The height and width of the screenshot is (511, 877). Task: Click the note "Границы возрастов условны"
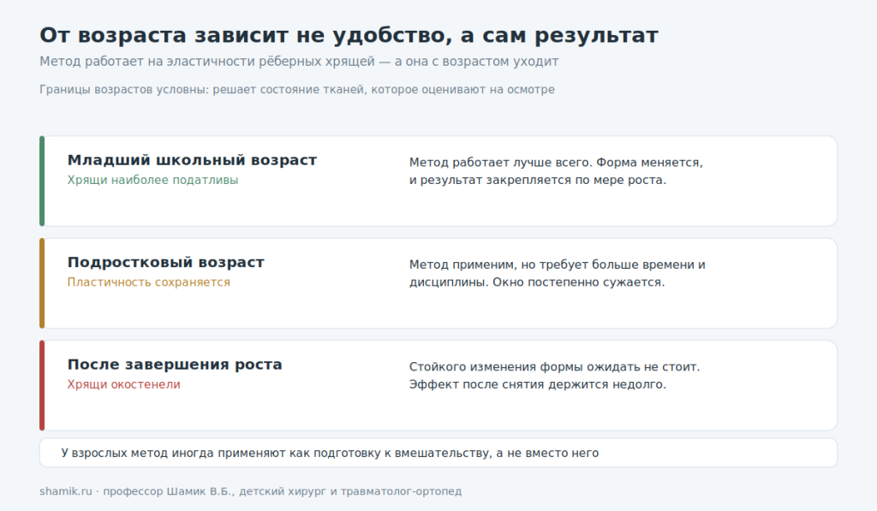tap(297, 90)
